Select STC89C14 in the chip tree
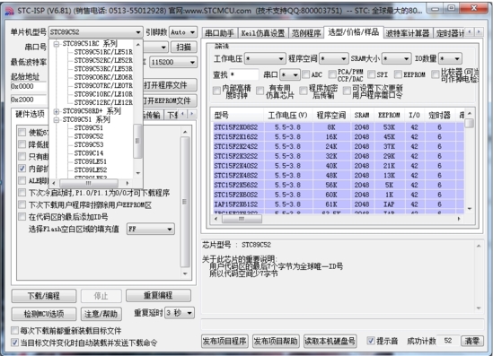Image resolution: width=493 pixels, height=356 pixels. tap(89, 153)
